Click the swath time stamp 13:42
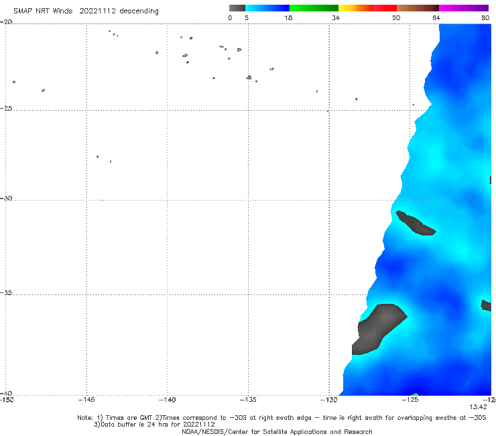Viewport: 496px width, 436px height. [x=478, y=407]
